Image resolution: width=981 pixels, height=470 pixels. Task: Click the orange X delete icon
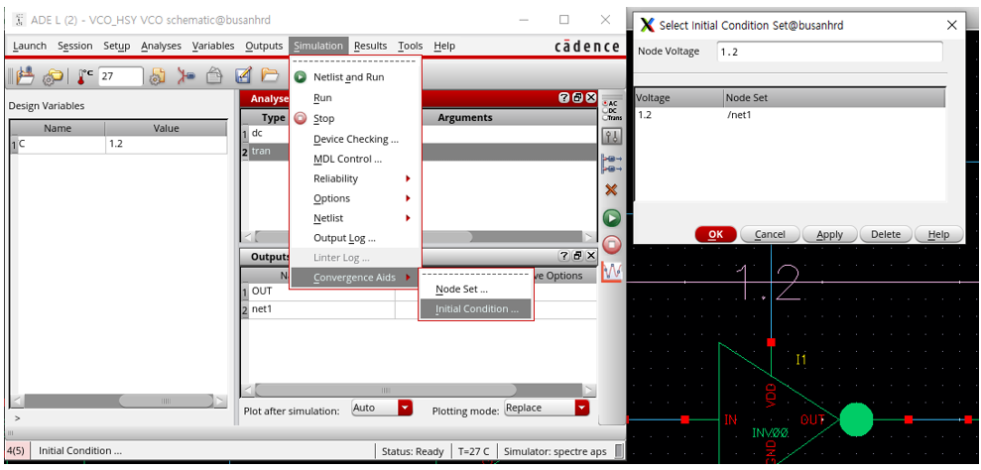(611, 189)
